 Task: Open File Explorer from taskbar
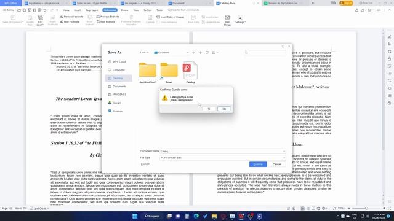214,216
